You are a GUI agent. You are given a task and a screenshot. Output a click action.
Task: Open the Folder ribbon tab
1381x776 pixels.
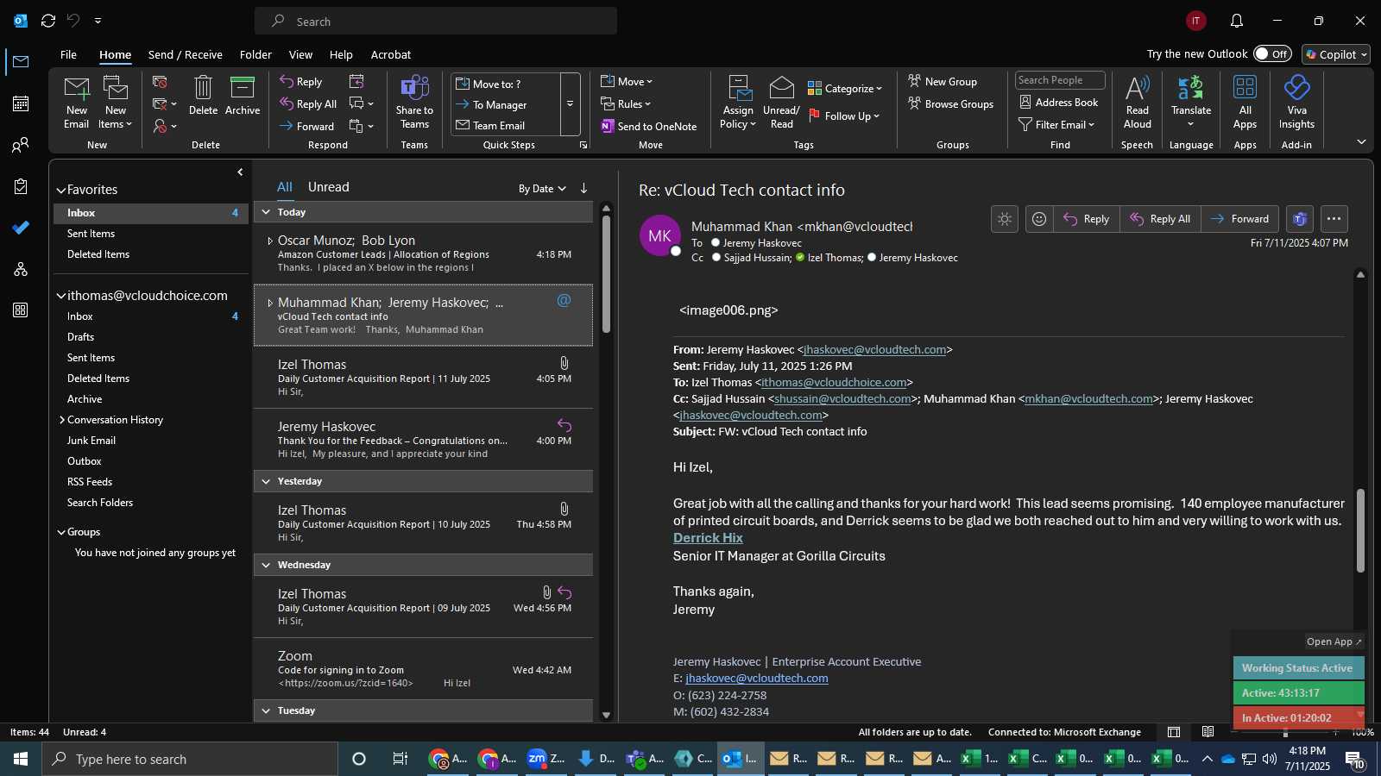(x=255, y=54)
